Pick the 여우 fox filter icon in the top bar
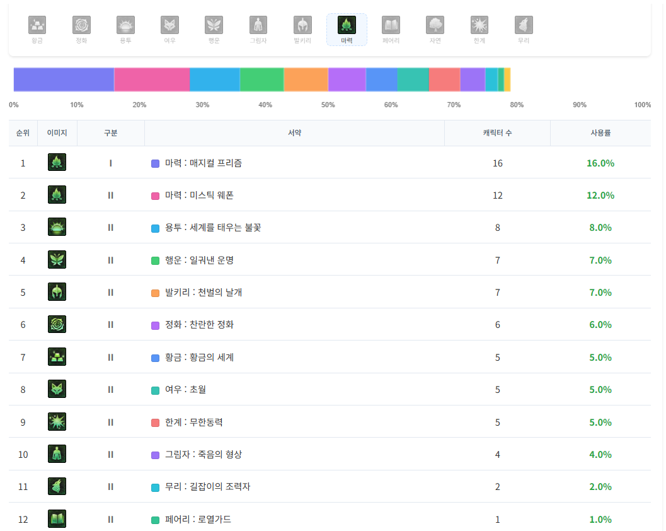This screenshot has height=531, width=666. pyautogui.click(x=169, y=26)
